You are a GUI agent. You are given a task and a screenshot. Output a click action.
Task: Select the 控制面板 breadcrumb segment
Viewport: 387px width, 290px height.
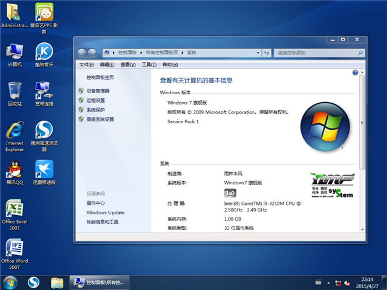[x=128, y=53]
